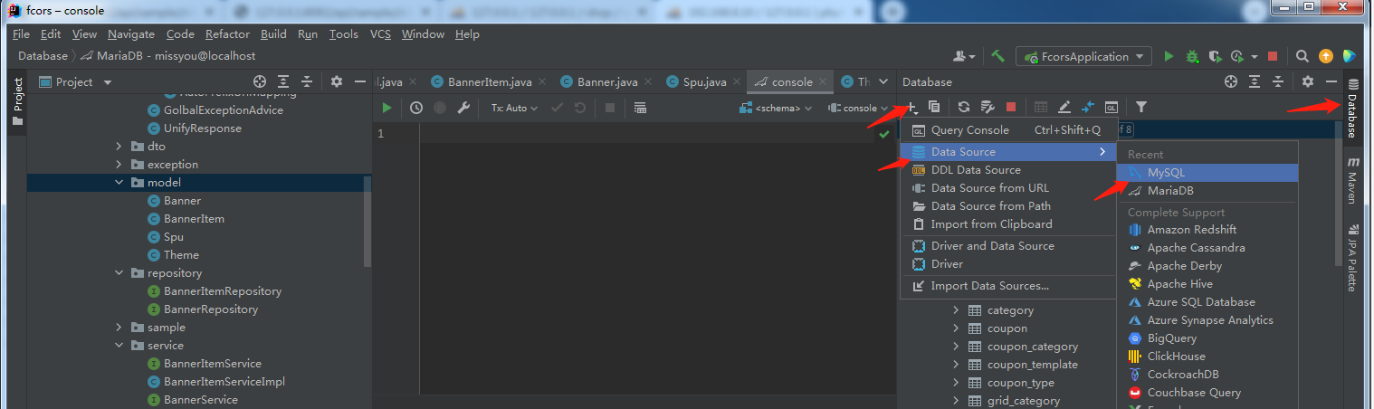The height and width of the screenshot is (409, 1374).
Task: Jump to Query Console QL icon
Action: (x=1111, y=107)
